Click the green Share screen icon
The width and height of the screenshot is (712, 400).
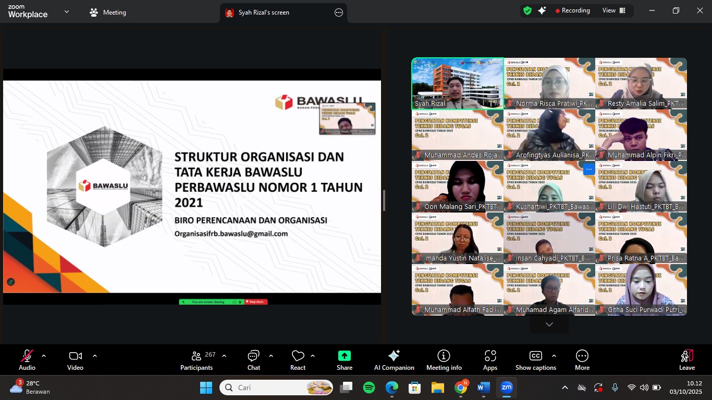(x=344, y=360)
